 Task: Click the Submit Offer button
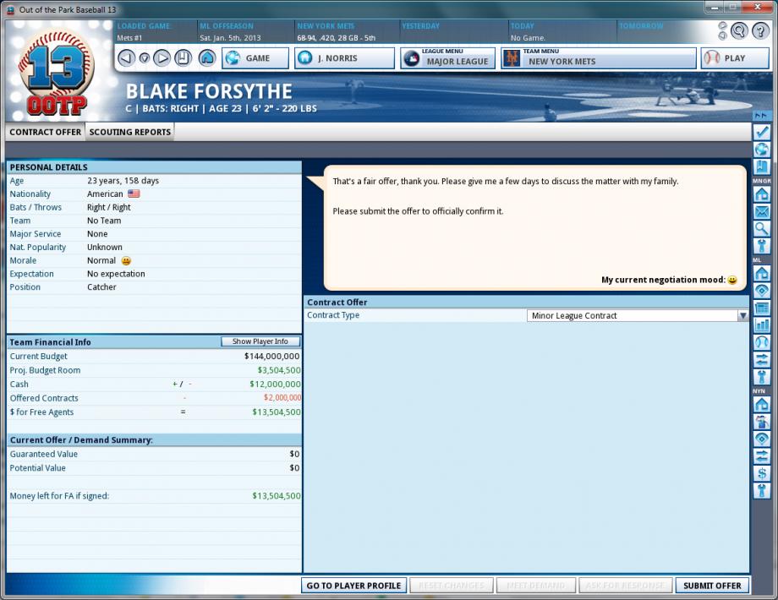(711, 586)
